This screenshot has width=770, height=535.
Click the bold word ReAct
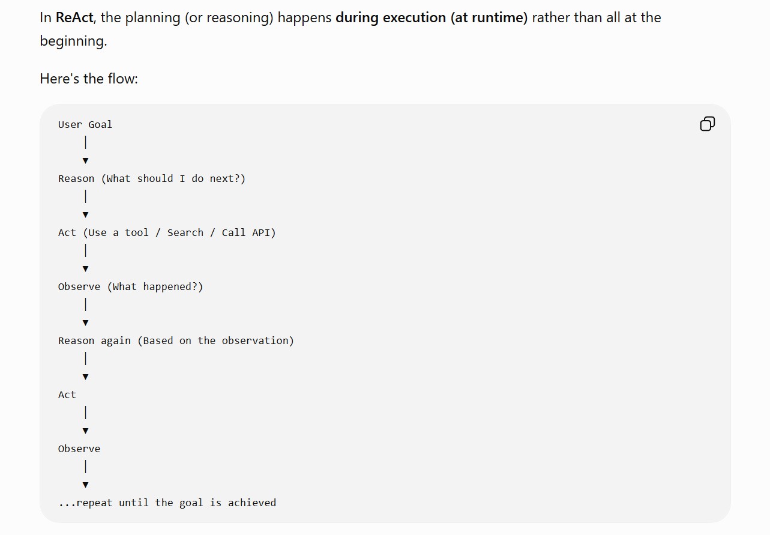click(x=74, y=17)
